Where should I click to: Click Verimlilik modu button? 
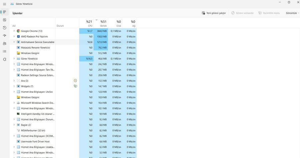click(269, 13)
